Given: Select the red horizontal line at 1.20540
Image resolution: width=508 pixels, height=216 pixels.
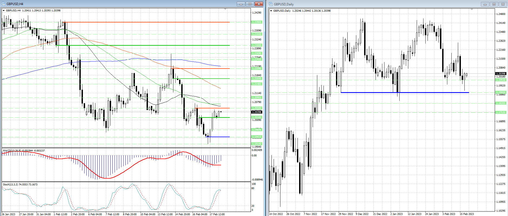Looking at the screenshot, I should click(212, 108).
